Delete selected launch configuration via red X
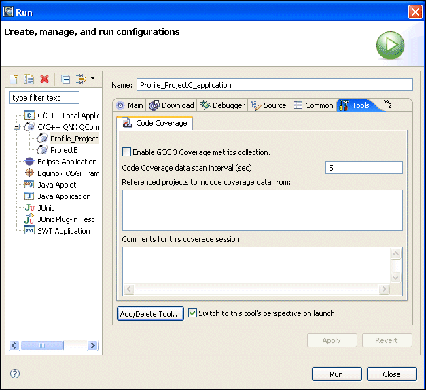The height and width of the screenshot is (390, 426). pyautogui.click(x=45, y=79)
